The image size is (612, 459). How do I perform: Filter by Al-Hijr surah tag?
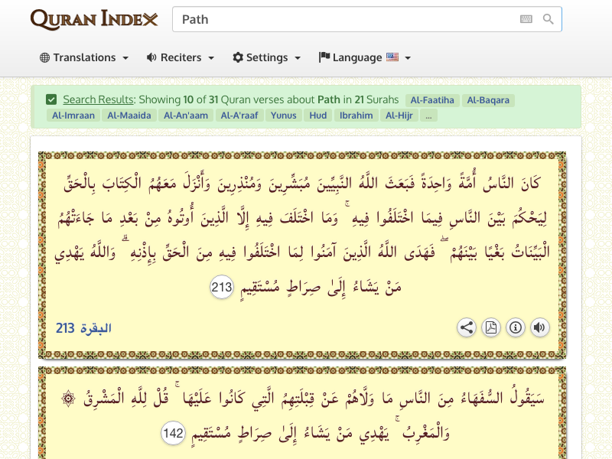click(x=399, y=116)
